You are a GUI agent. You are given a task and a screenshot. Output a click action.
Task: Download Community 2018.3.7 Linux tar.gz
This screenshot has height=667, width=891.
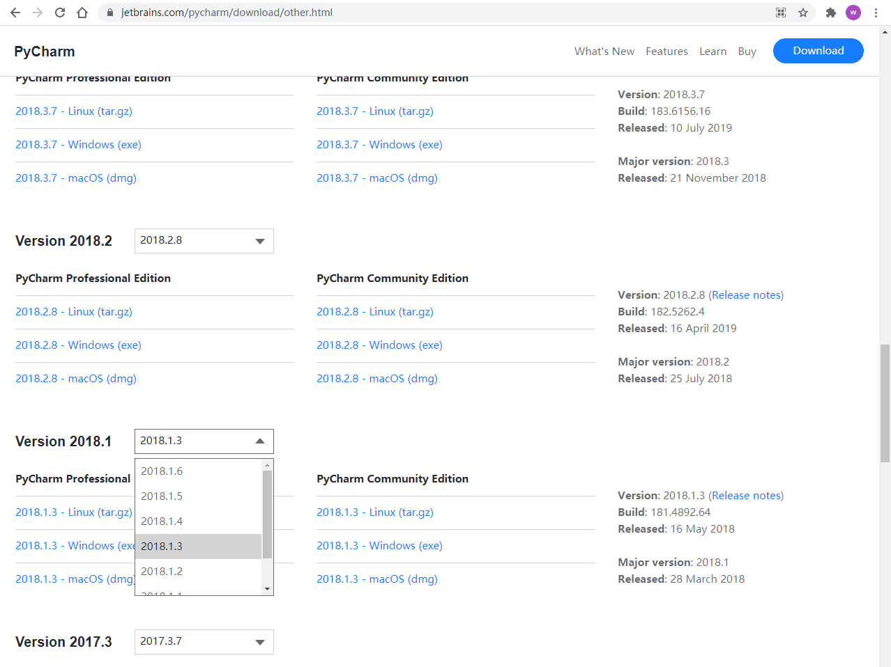click(375, 111)
